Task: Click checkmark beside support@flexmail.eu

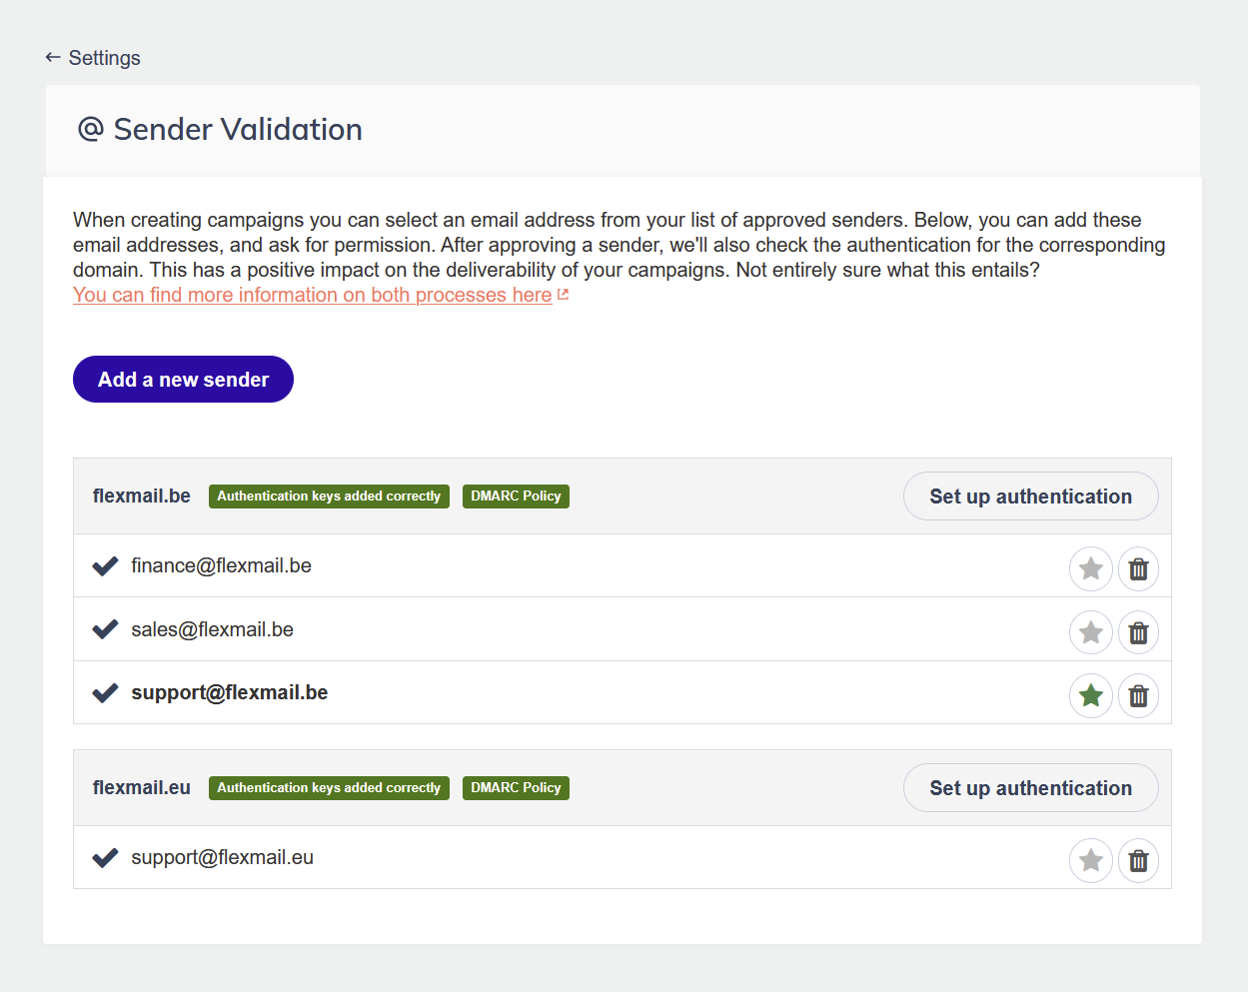Action: click(x=105, y=858)
